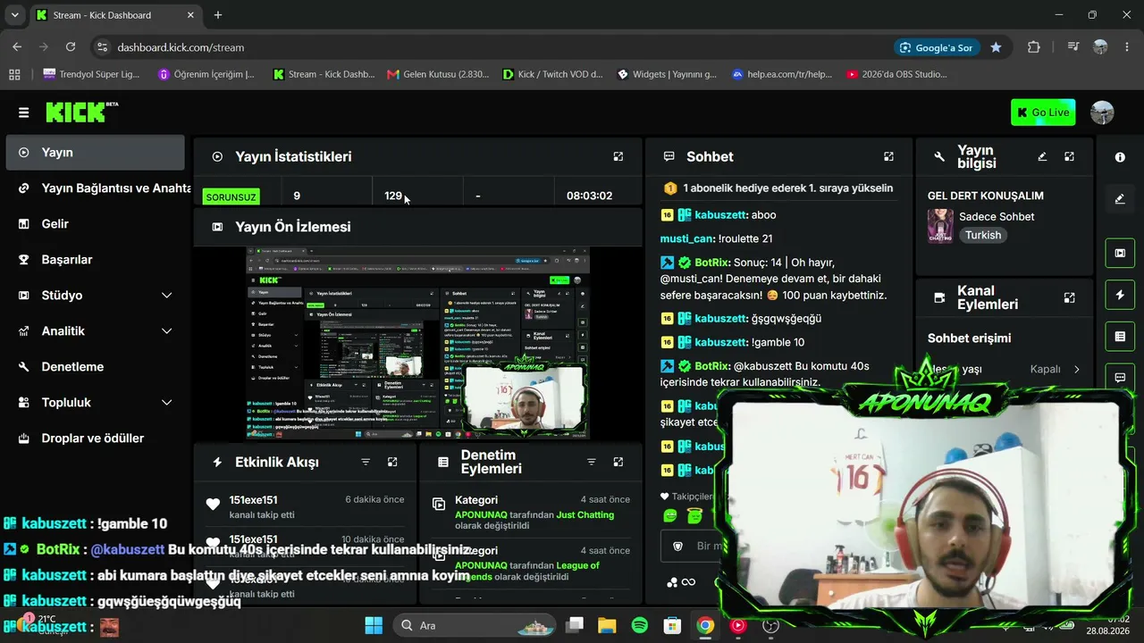Image resolution: width=1144 pixels, height=643 pixels.
Task: Open the filter in Etkinlik Akışı panel
Action: [x=366, y=462]
